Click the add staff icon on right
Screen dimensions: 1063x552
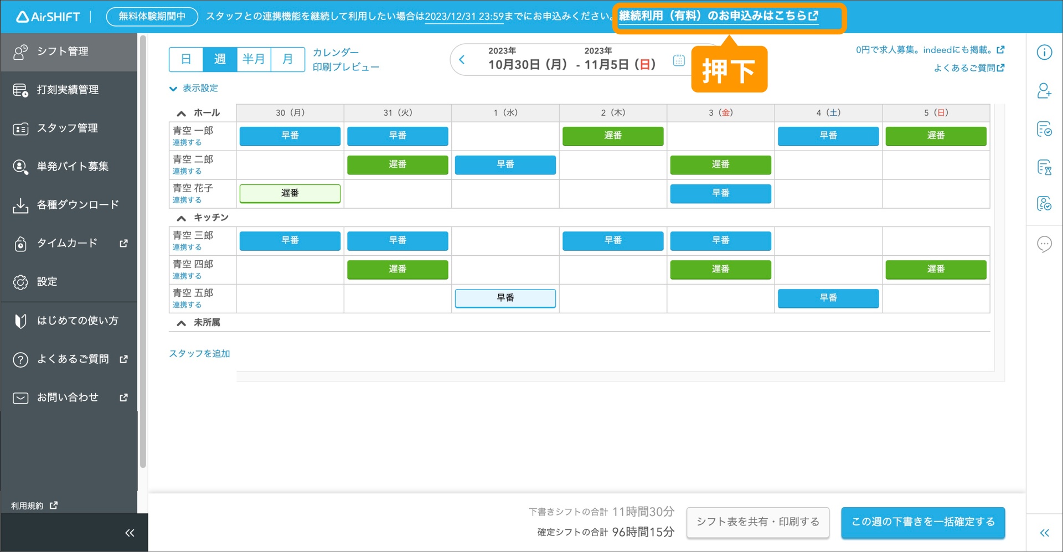coord(1044,91)
